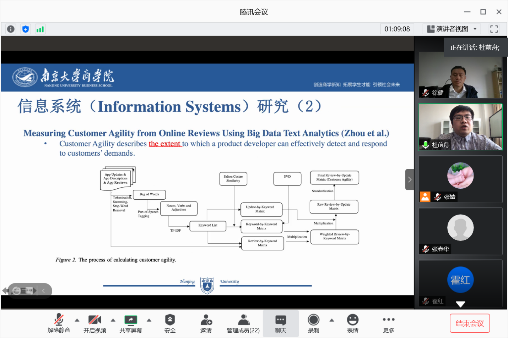
Task: Open the 安全 security menu
Action: tap(170, 323)
